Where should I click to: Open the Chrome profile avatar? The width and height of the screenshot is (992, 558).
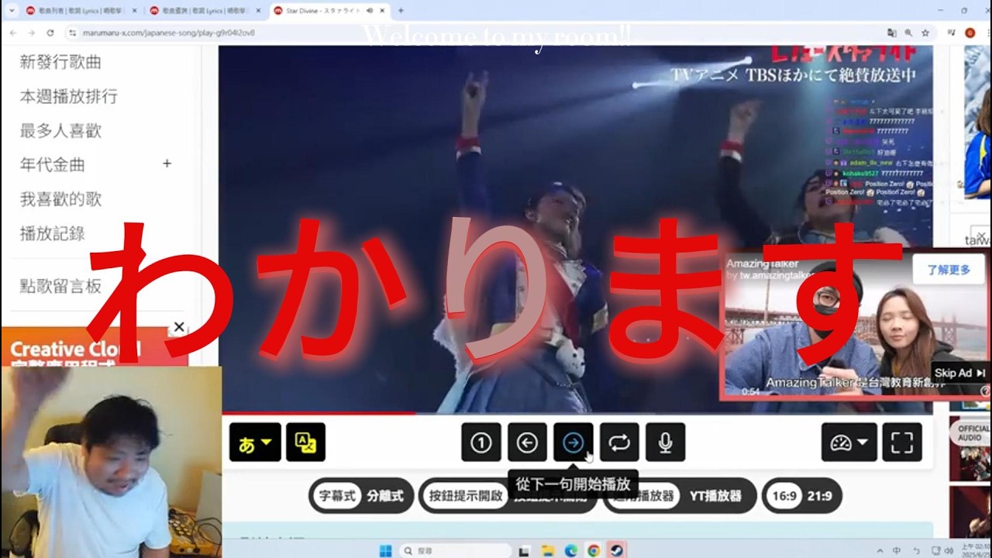[x=970, y=33]
